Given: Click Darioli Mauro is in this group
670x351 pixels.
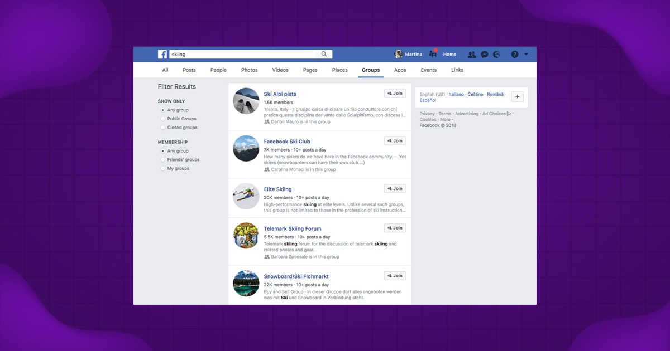Looking at the screenshot, I should [300, 121].
